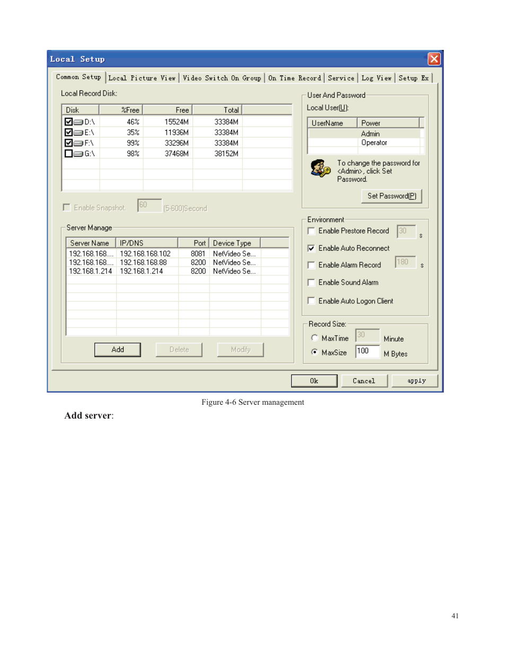Select the Admin user row

(x=364, y=134)
